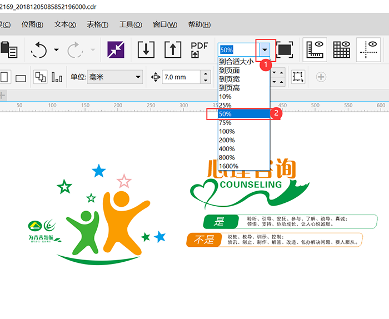Choose 400% zoom level
This screenshot has height=319, width=389.
tap(244, 148)
